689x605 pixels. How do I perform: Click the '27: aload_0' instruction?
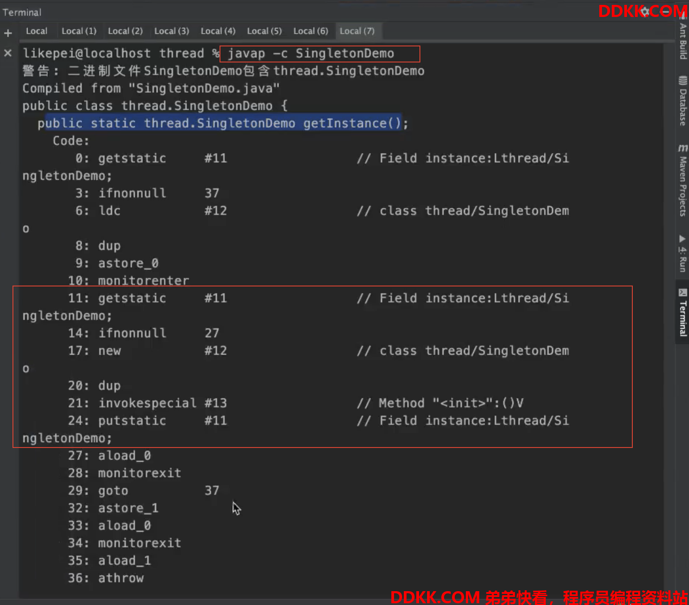point(110,456)
